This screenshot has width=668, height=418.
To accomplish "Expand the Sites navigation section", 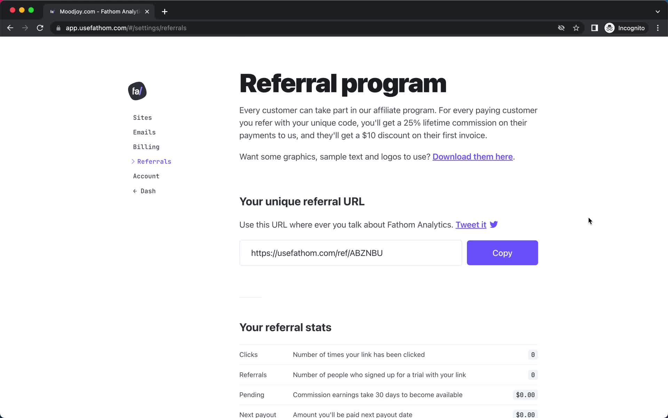I will (x=142, y=117).
